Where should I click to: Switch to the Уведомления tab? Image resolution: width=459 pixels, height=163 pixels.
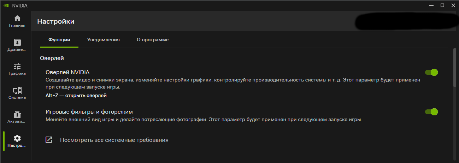point(104,40)
